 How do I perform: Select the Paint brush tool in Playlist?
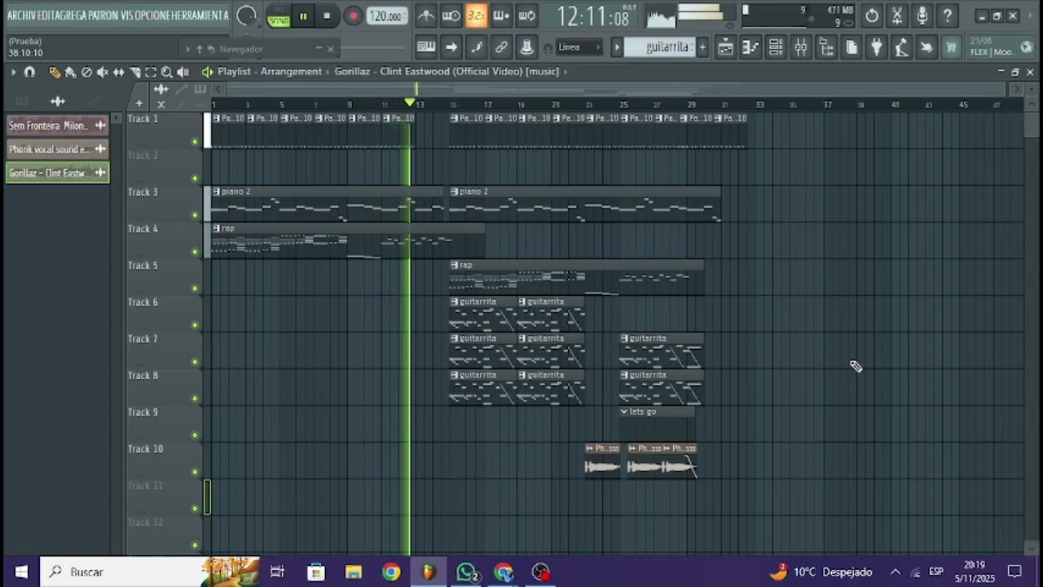(x=70, y=72)
